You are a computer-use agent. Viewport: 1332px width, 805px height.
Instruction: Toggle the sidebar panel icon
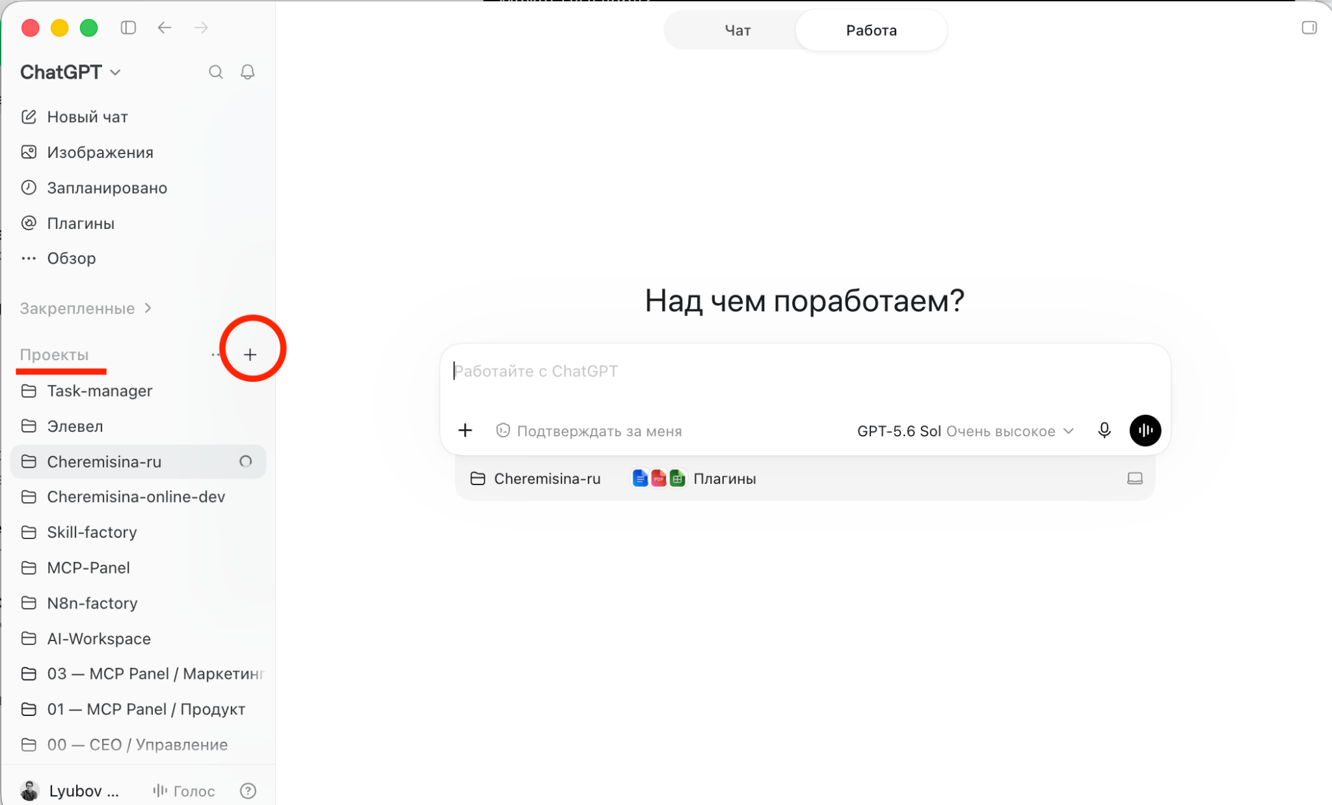128,28
